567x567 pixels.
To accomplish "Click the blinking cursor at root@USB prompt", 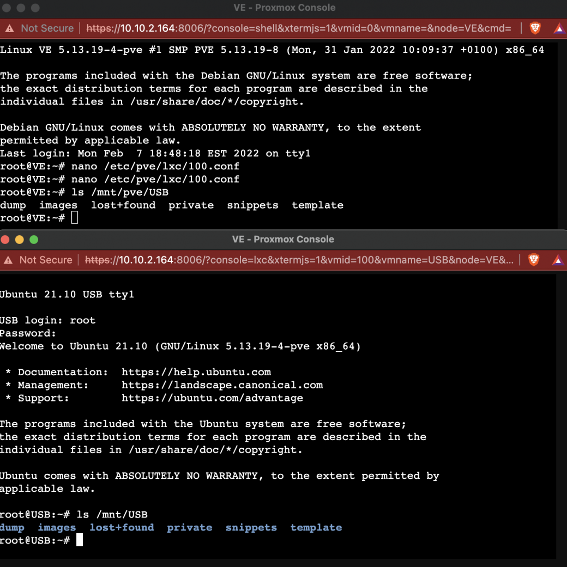I will pyautogui.click(x=79, y=540).
